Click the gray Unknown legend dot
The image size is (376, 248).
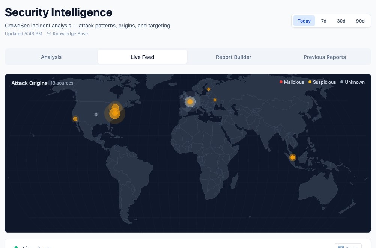pos(342,82)
